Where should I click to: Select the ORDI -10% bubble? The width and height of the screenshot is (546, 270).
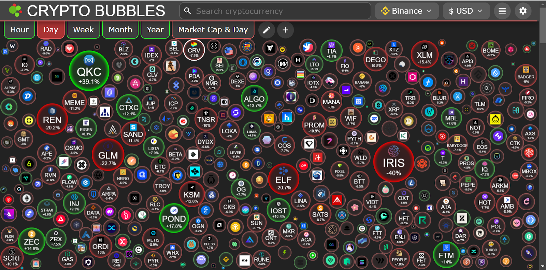pos(101,246)
